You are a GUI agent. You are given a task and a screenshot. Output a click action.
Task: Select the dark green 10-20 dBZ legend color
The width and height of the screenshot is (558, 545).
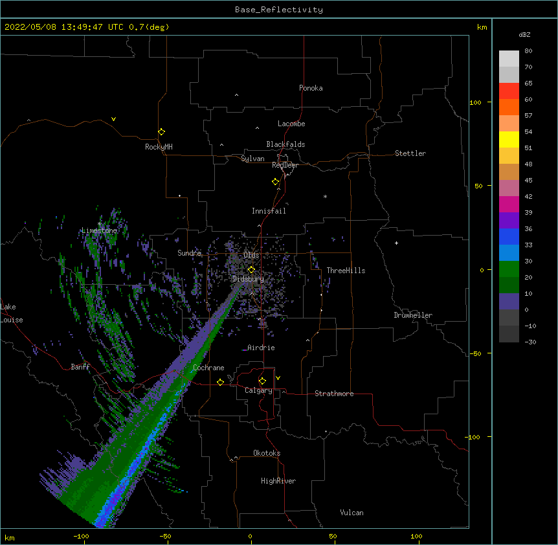509,285
